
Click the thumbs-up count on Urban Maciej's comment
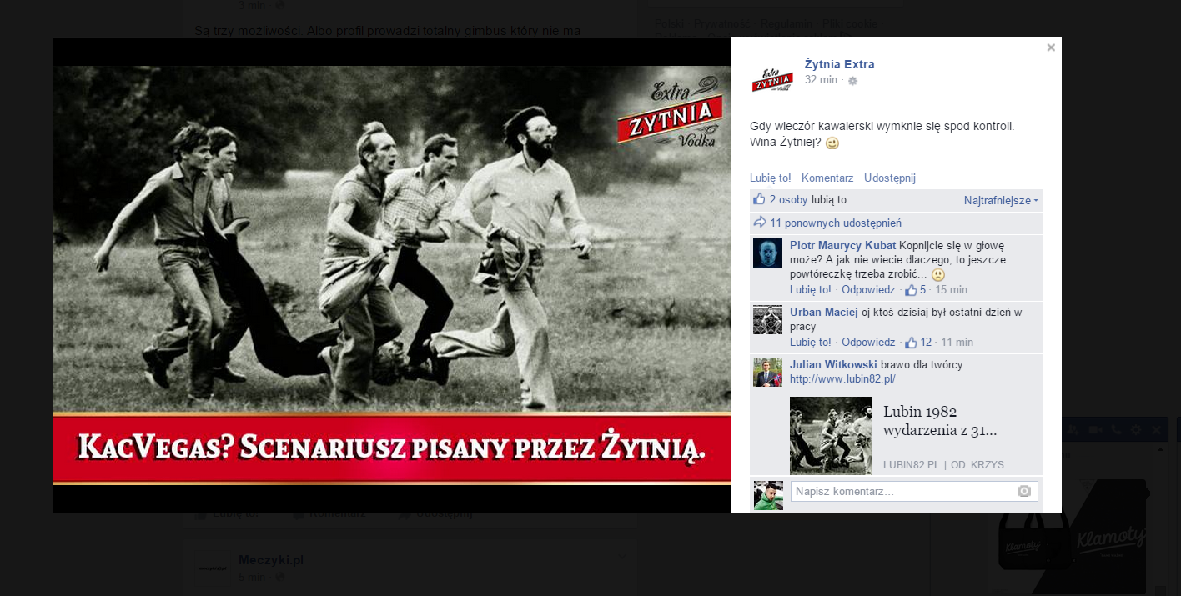(918, 343)
